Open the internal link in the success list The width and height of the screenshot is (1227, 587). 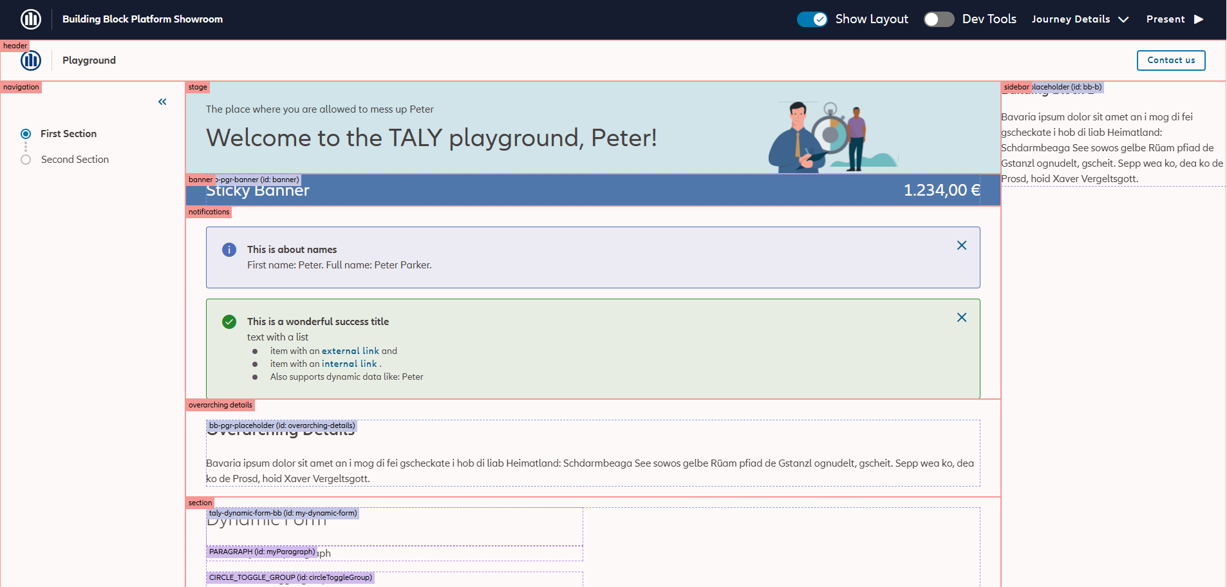coord(350,364)
